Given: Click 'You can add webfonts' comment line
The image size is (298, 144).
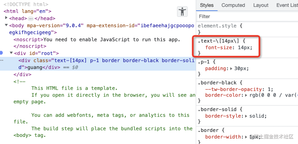Looking at the screenshot, I should 110,115.
